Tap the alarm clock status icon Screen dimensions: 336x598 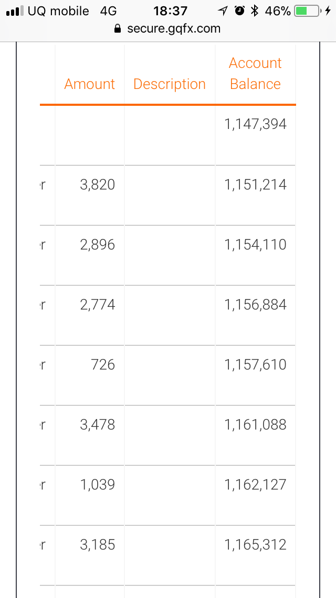click(x=240, y=11)
